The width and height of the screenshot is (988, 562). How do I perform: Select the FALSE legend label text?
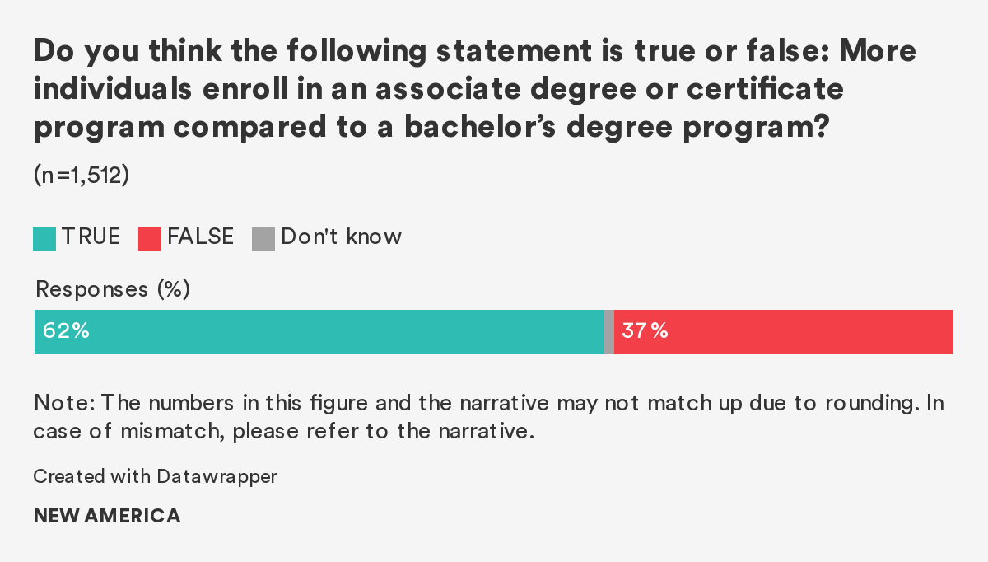[x=200, y=237]
